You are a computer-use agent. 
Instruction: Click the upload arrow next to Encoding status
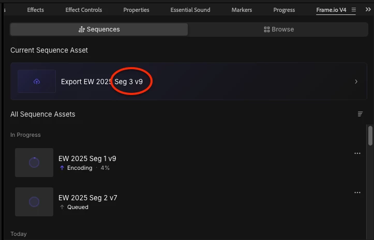62,168
